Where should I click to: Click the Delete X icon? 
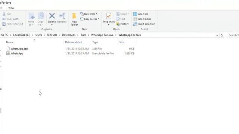[x=52, y=16]
